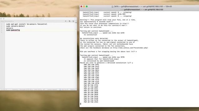The image size is (199, 111).
Task: Click the terminal cursor block at the bottom
Action: tap(81, 104)
